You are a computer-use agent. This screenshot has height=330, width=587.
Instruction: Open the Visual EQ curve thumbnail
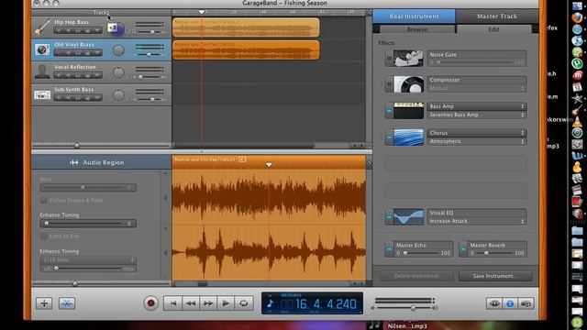coord(408,217)
